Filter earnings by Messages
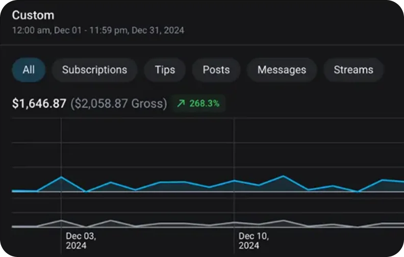Viewport: 404px width, 257px height. pos(282,70)
